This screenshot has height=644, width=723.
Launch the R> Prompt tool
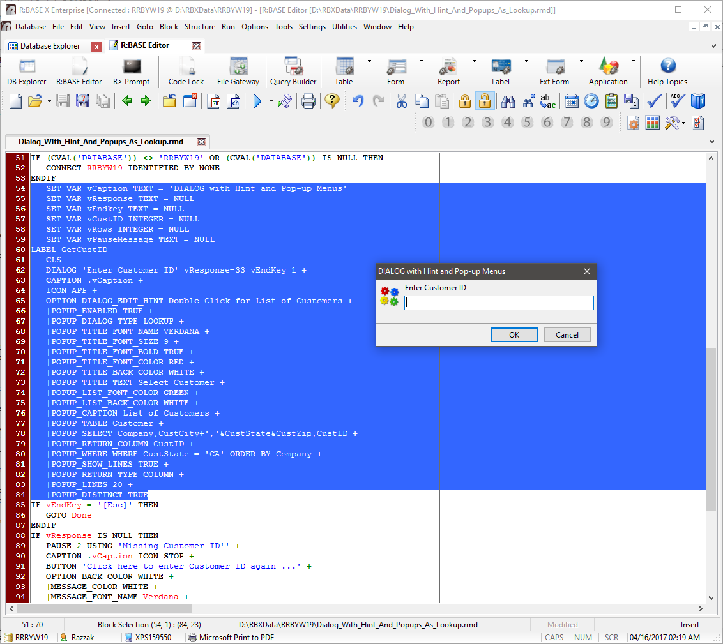click(x=131, y=71)
